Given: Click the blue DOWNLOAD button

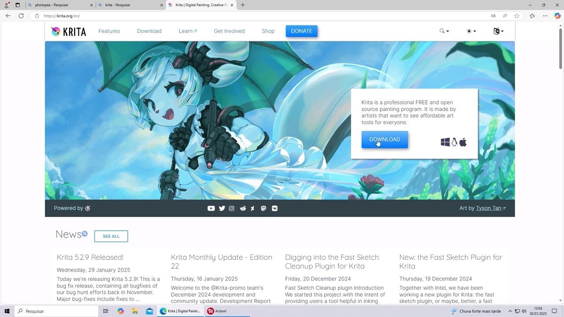Looking at the screenshot, I should (385, 140).
